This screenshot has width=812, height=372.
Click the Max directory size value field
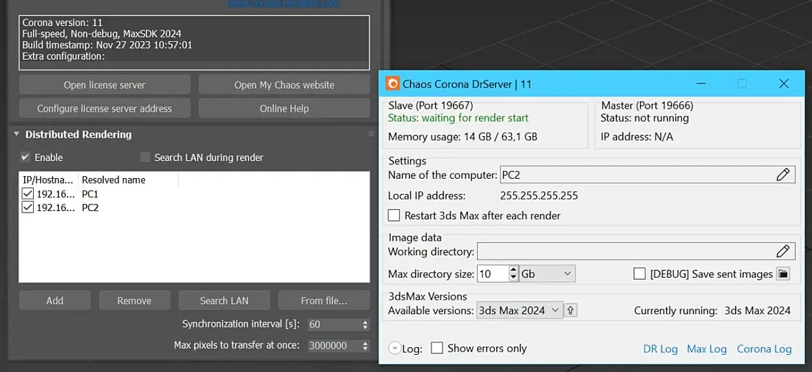(x=493, y=274)
